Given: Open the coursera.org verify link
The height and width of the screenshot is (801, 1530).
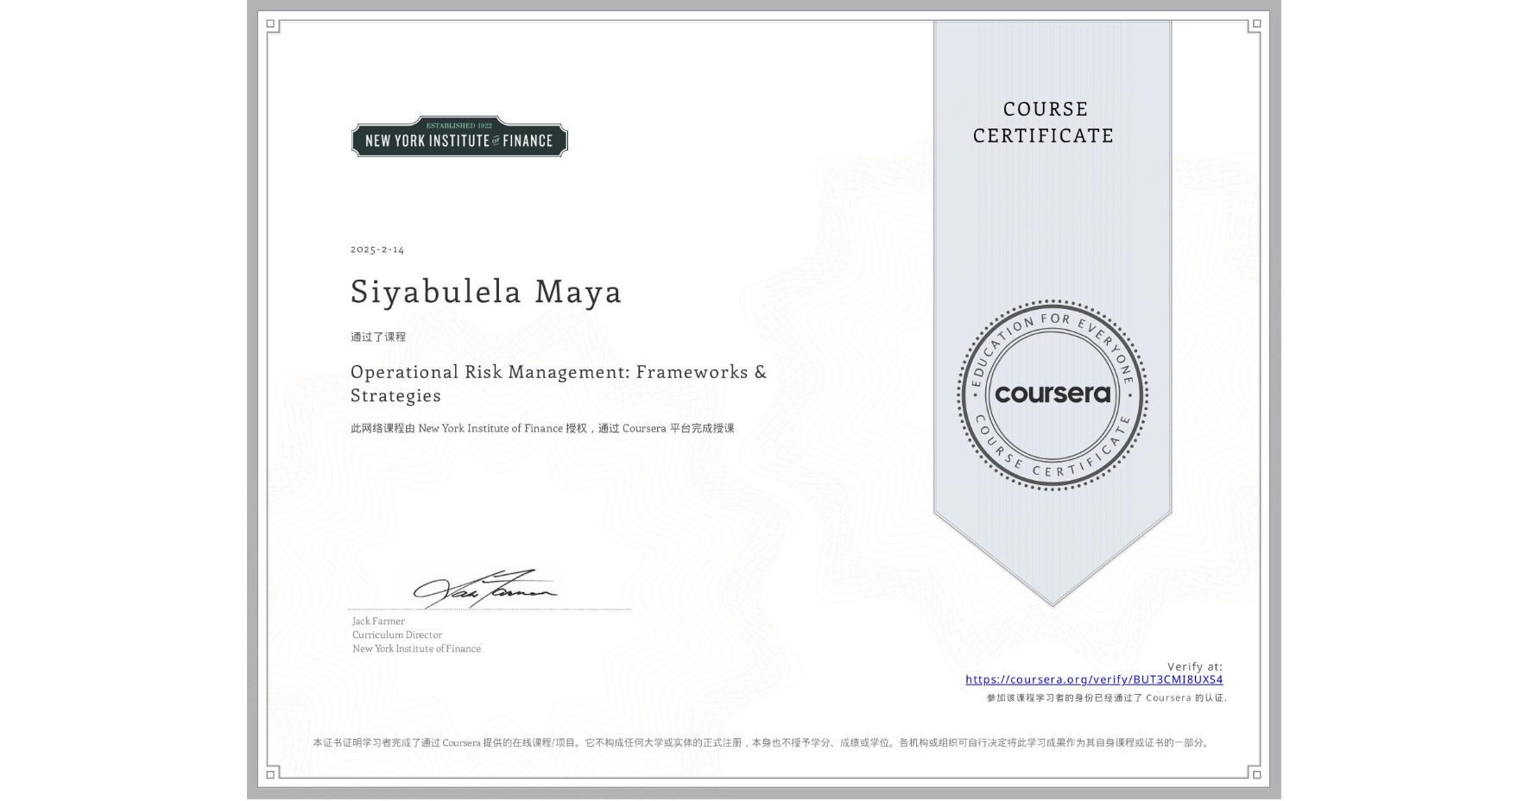Looking at the screenshot, I should 1094,679.
